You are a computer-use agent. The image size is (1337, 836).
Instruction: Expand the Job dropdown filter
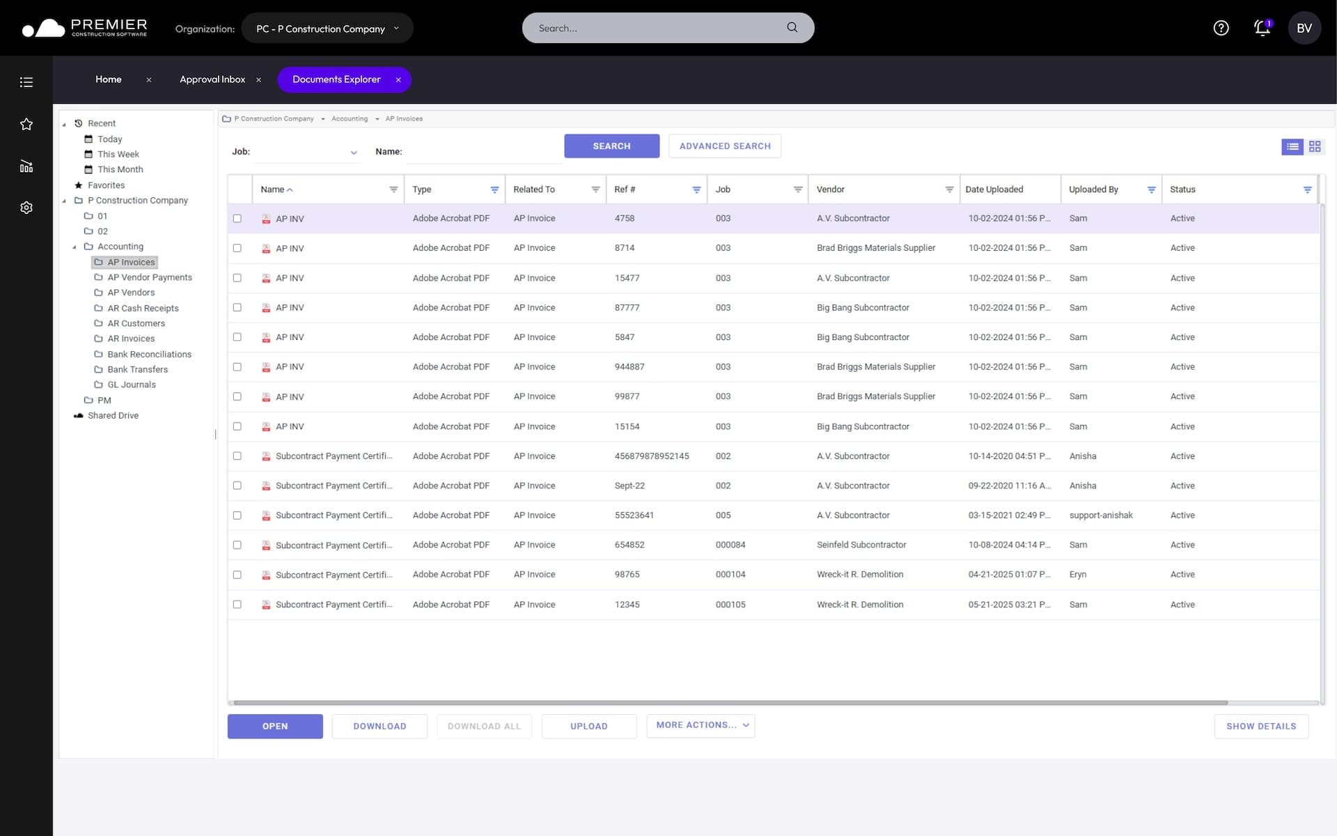coord(354,153)
